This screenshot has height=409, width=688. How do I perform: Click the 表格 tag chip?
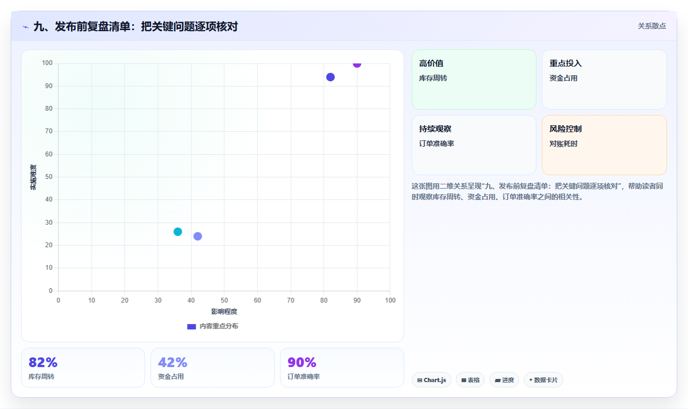click(470, 380)
